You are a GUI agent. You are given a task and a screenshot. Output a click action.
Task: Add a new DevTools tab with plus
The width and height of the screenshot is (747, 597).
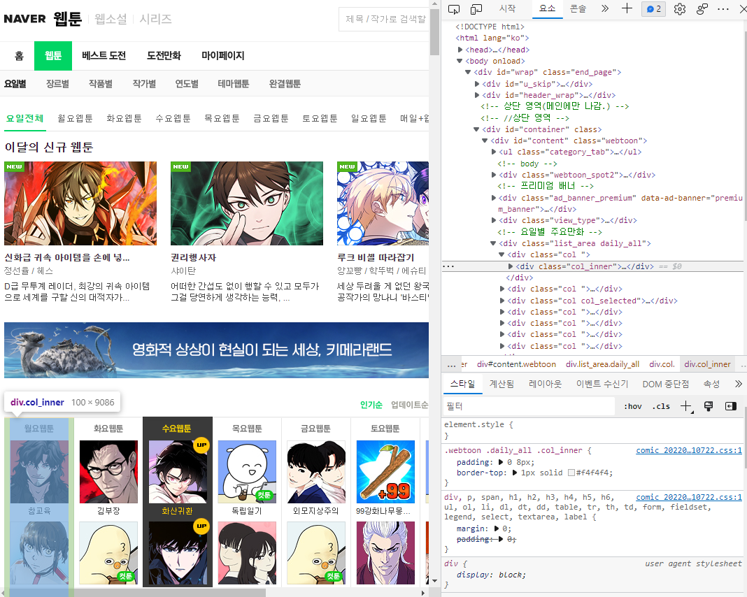627,8
